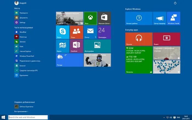The image size is (192, 120).
Task: Open the Xbox tile
Action: click(90, 18)
